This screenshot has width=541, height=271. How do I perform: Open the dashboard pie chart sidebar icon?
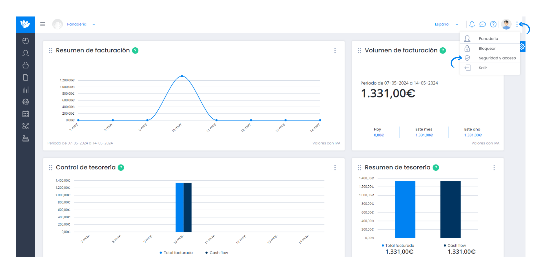pyautogui.click(x=26, y=41)
